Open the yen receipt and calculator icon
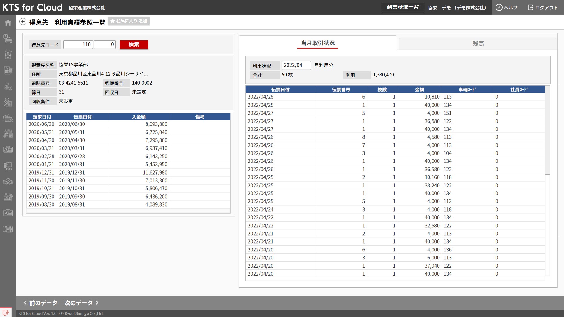Image resolution: width=564 pixels, height=317 pixels. (x=8, y=71)
